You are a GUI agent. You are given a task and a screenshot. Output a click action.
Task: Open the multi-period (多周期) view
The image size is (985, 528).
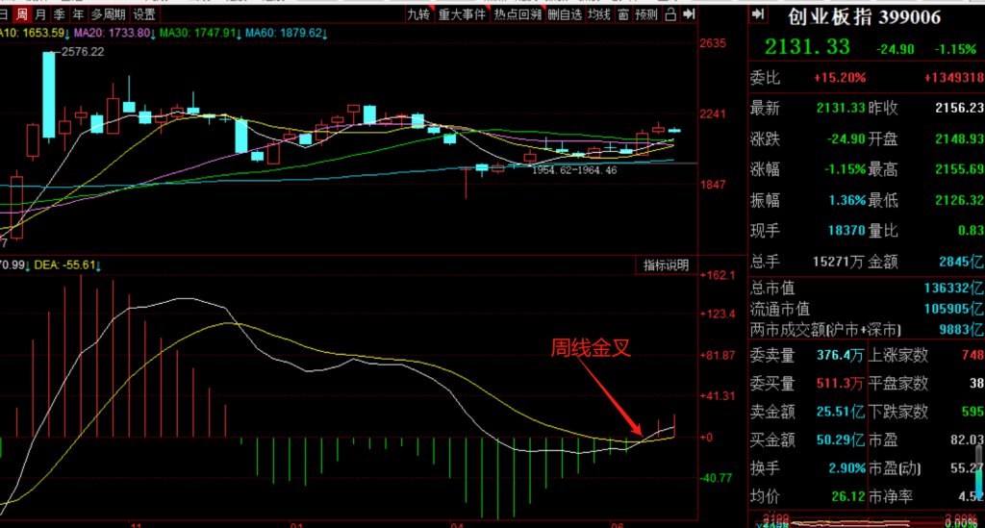tap(108, 14)
